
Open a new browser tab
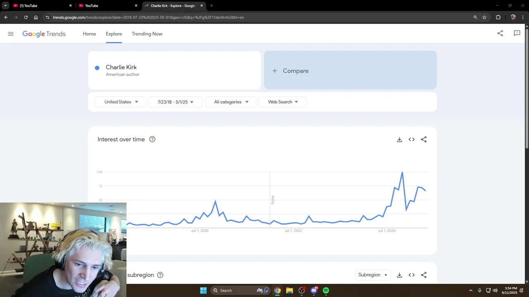pos(212,6)
